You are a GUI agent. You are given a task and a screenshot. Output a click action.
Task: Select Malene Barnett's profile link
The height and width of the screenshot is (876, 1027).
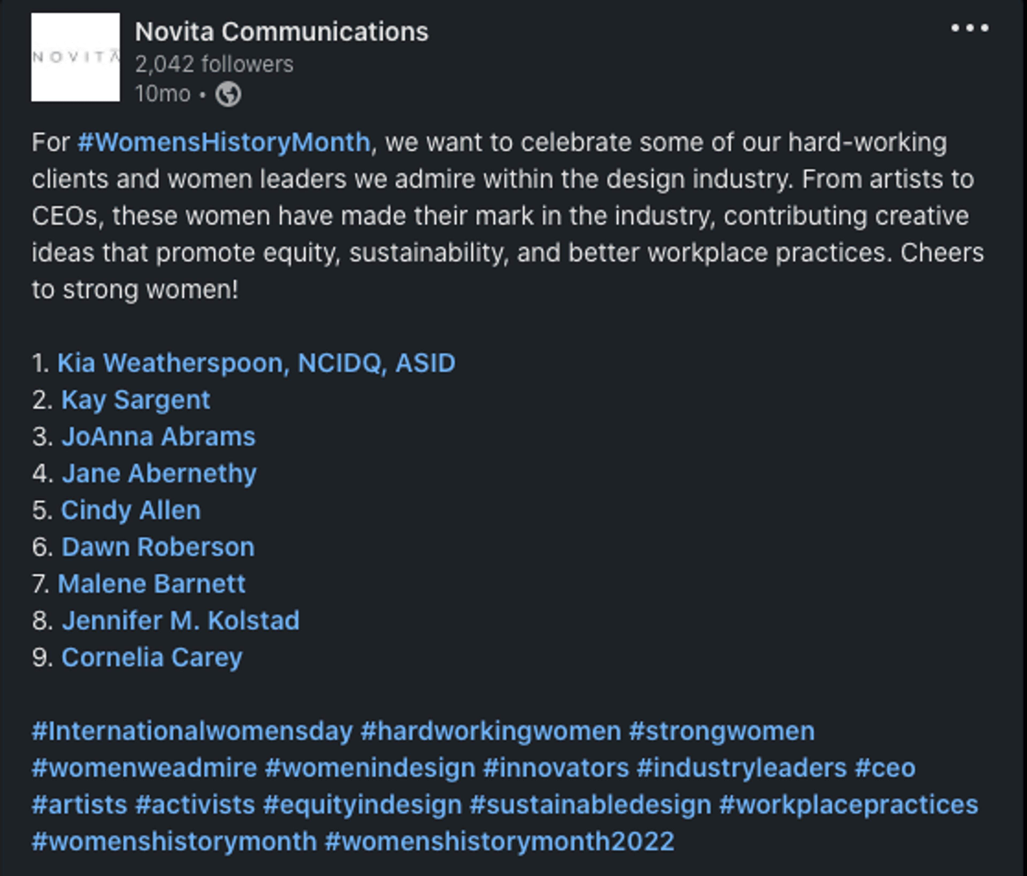pyautogui.click(x=151, y=584)
